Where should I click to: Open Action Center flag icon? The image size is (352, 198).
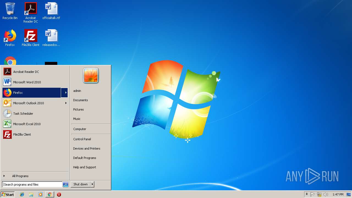(x=313, y=194)
